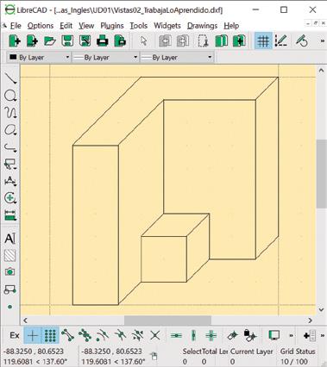Select the Dimension tool icon
The image size is (327, 367).
(10, 181)
